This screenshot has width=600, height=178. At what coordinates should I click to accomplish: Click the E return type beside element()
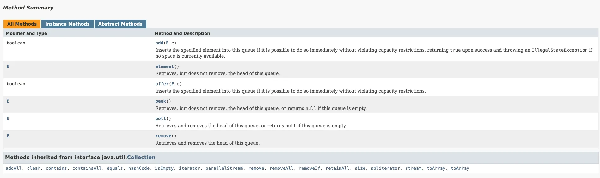coord(8,66)
